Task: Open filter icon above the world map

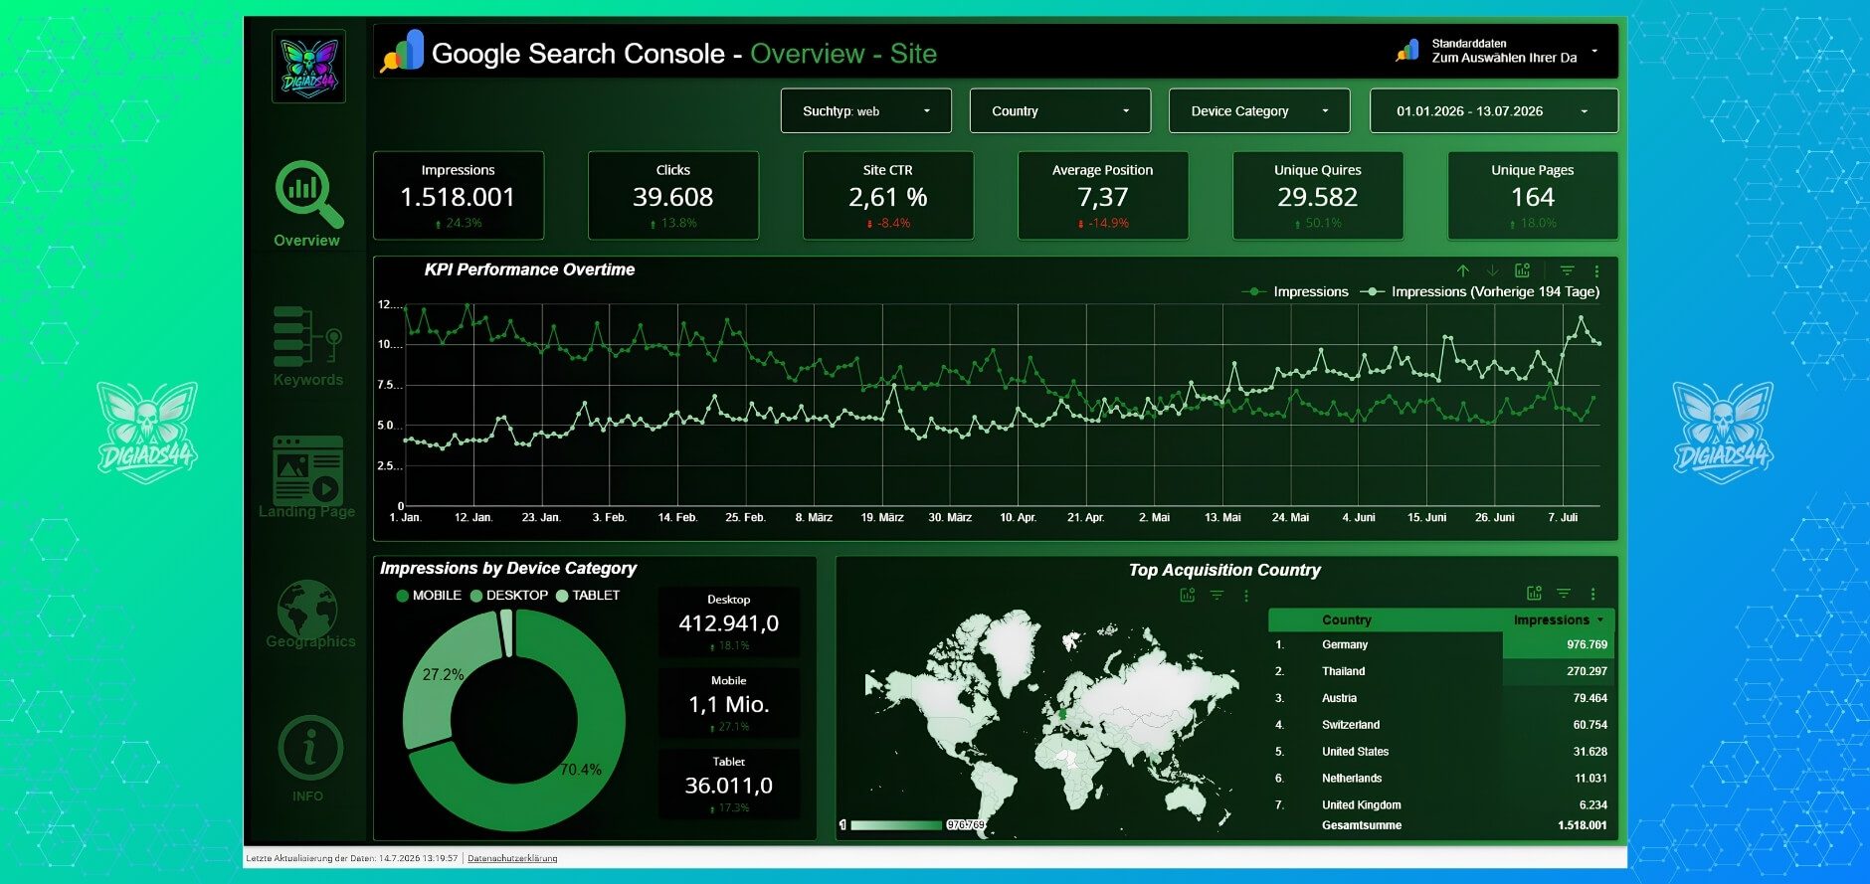Action: point(1216,595)
